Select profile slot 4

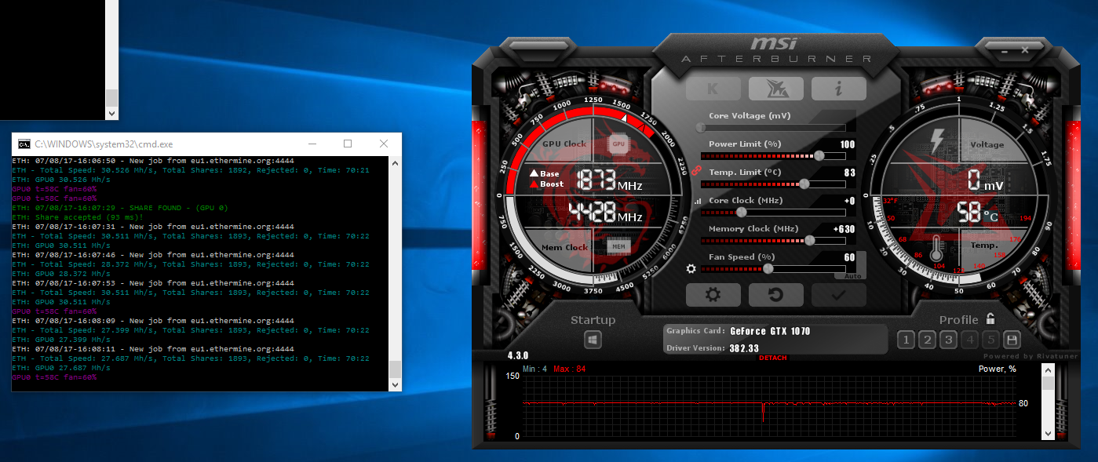click(969, 340)
